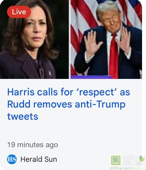Click the red Live badge
This screenshot has height=170, width=146.
19,12
